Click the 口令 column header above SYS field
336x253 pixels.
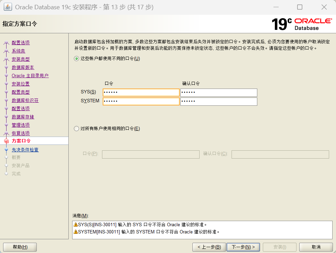pyautogui.click(x=109, y=83)
